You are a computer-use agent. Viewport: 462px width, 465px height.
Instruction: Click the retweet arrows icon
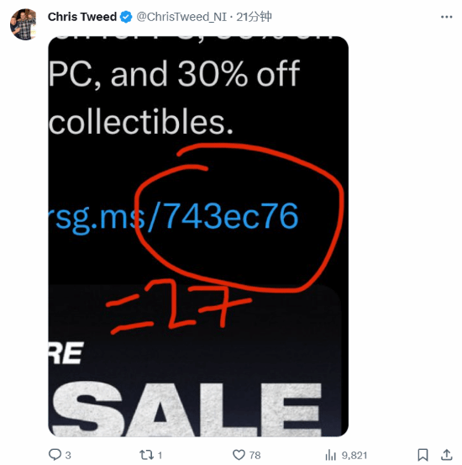[146, 455]
